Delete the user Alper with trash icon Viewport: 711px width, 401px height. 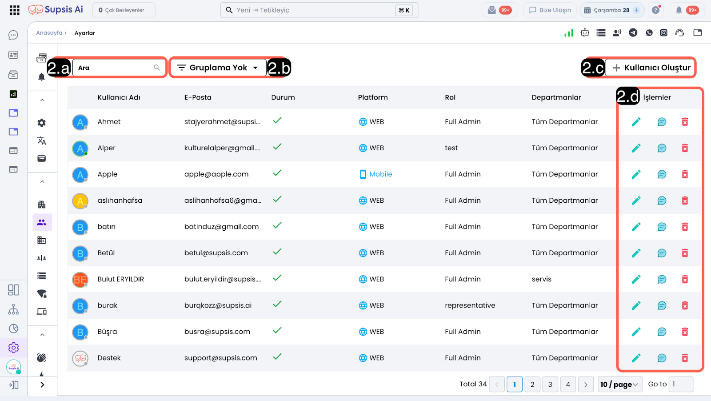click(685, 148)
